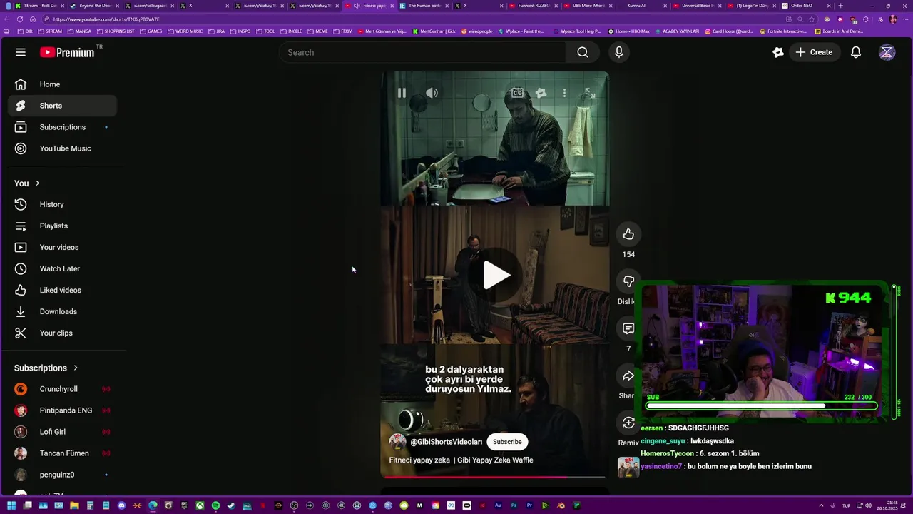Open the STREAM bookmarks folder

point(50,31)
